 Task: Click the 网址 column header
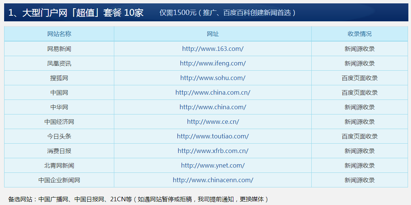(x=213, y=34)
